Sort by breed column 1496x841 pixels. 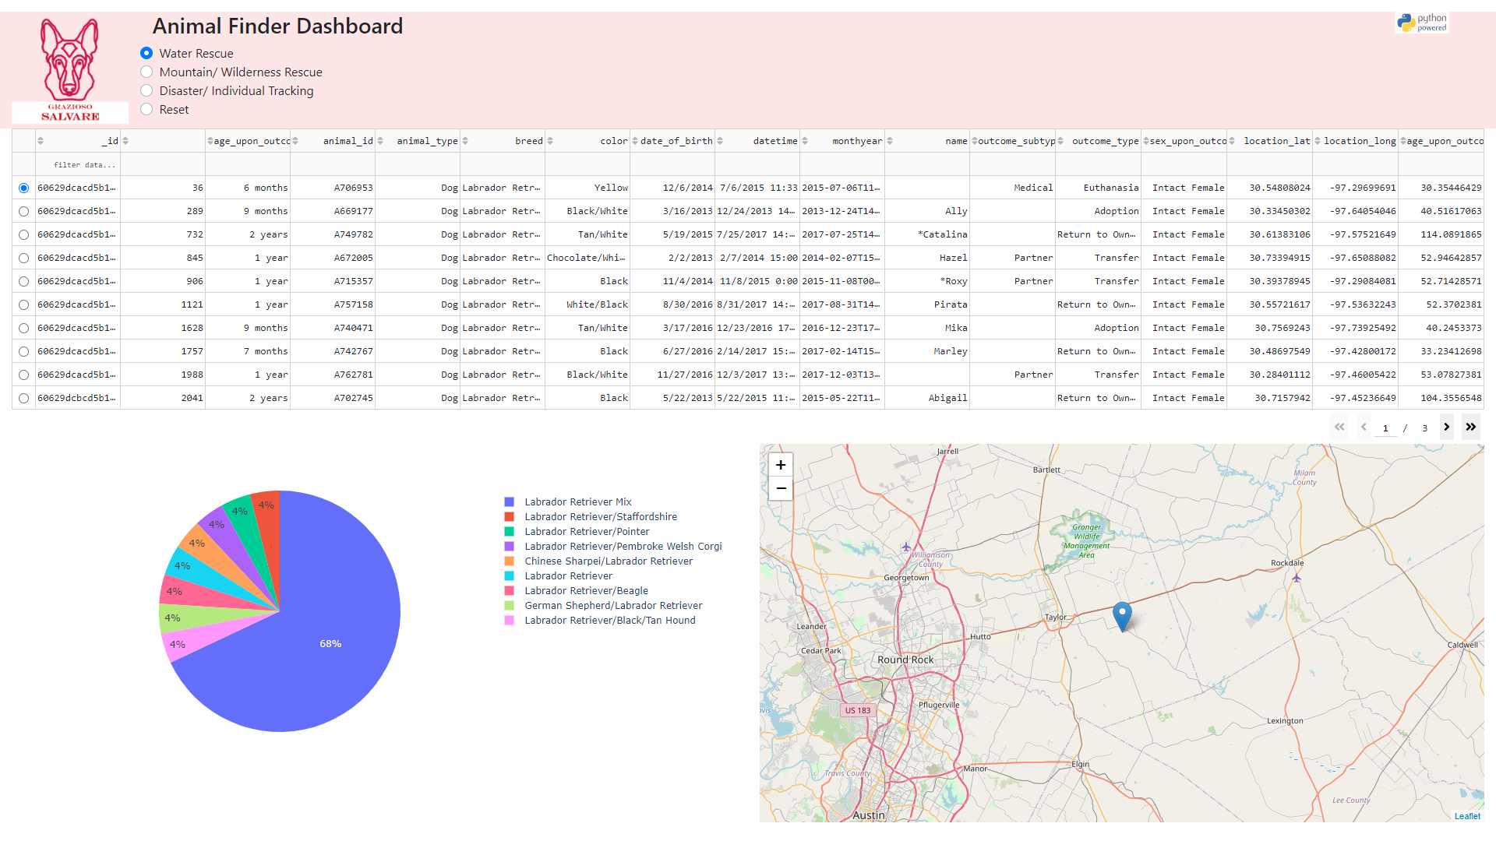click(465, 141)
